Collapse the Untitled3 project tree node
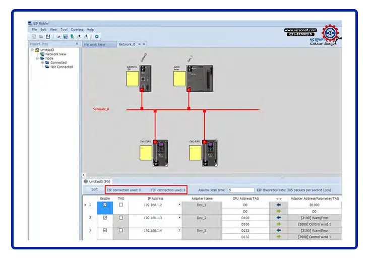368x261 pixels. pyautogui.click(x=32, y=50)
